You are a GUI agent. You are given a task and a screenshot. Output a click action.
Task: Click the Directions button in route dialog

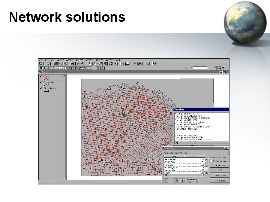(220, 165)
